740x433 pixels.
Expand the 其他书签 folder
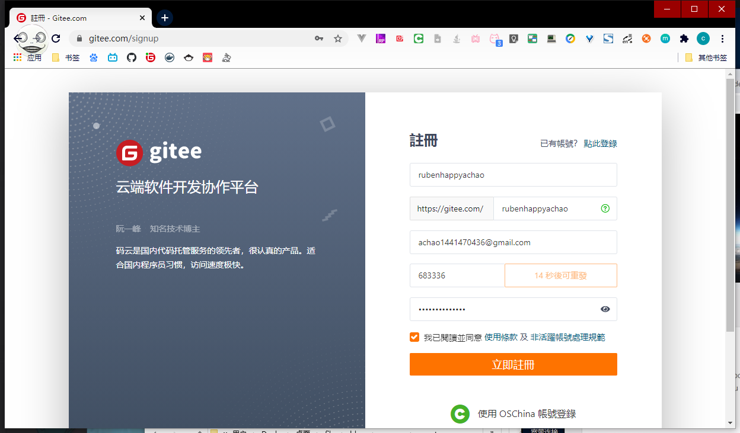(x=706, y=57)
